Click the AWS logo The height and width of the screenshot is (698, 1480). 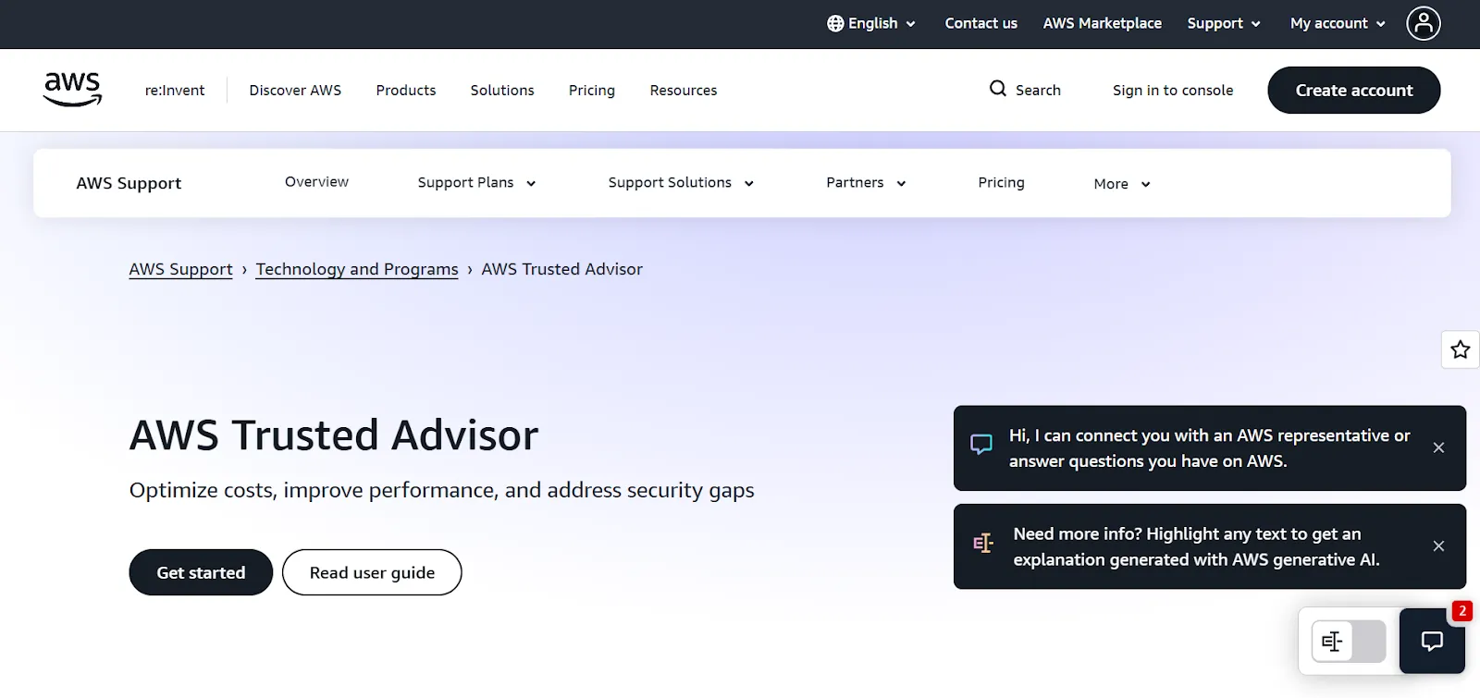72,90
